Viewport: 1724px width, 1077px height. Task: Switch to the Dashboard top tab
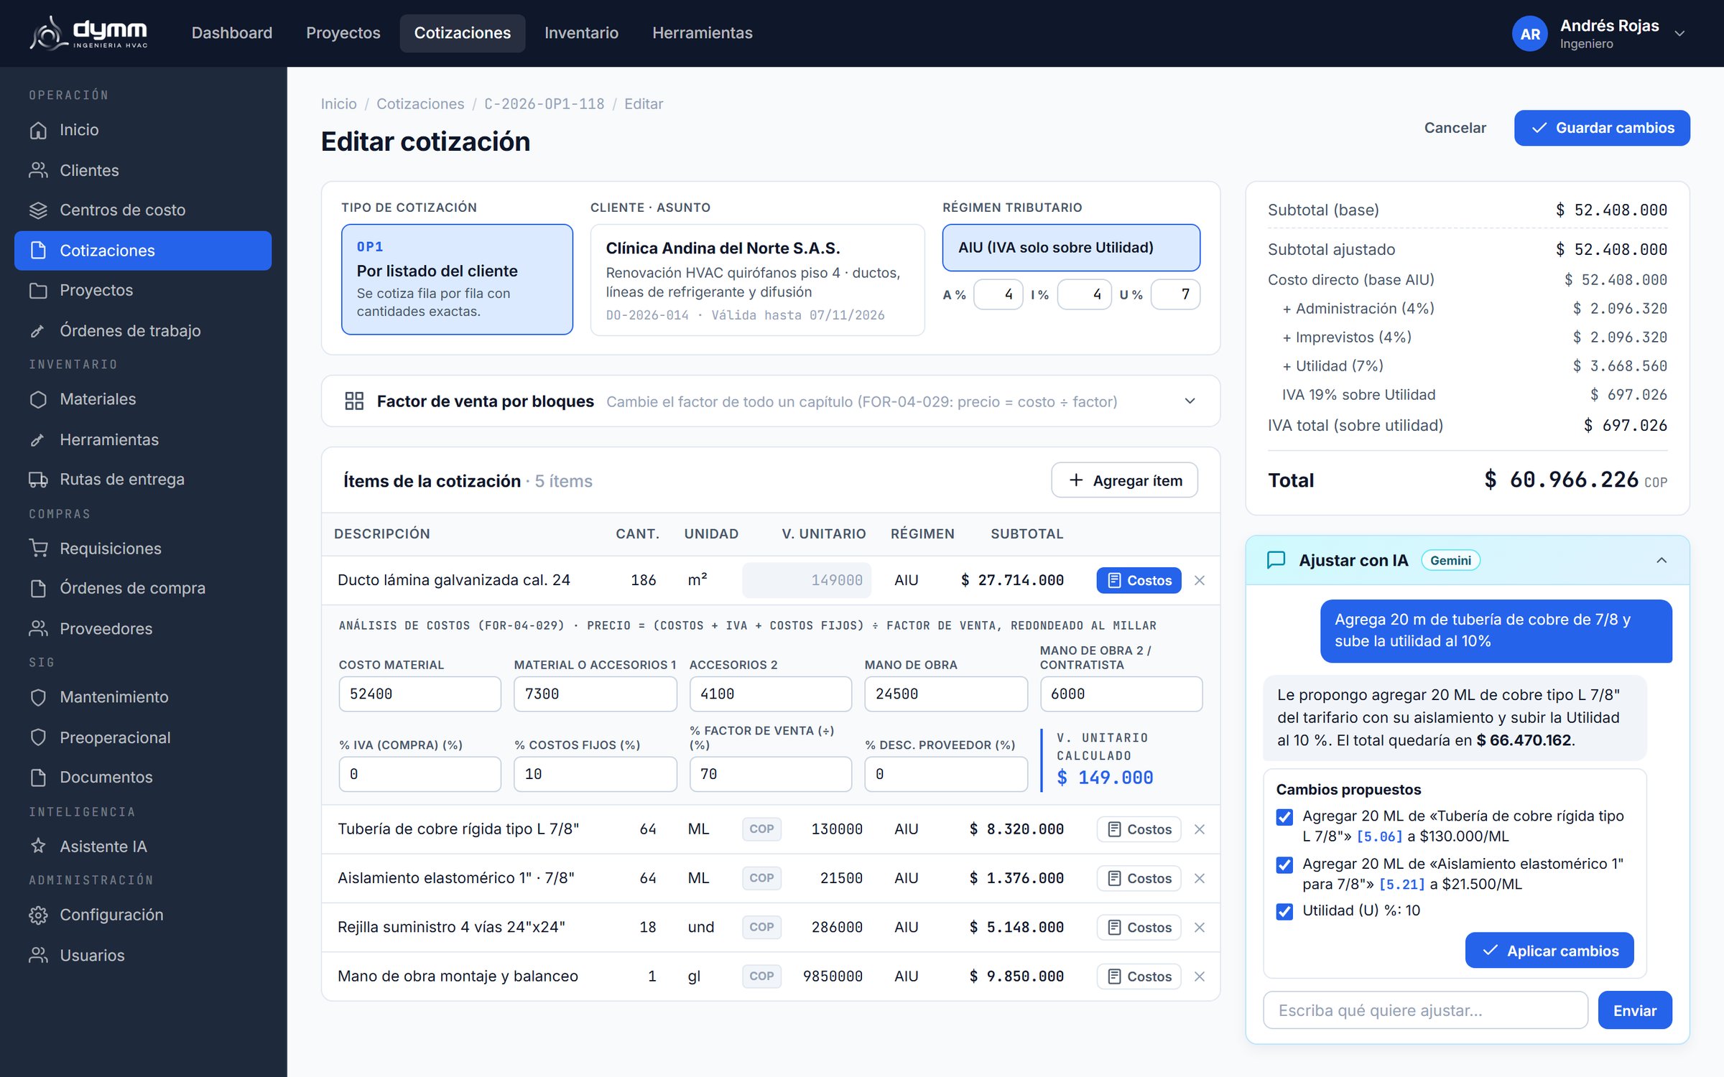click(x=232, y=33)
